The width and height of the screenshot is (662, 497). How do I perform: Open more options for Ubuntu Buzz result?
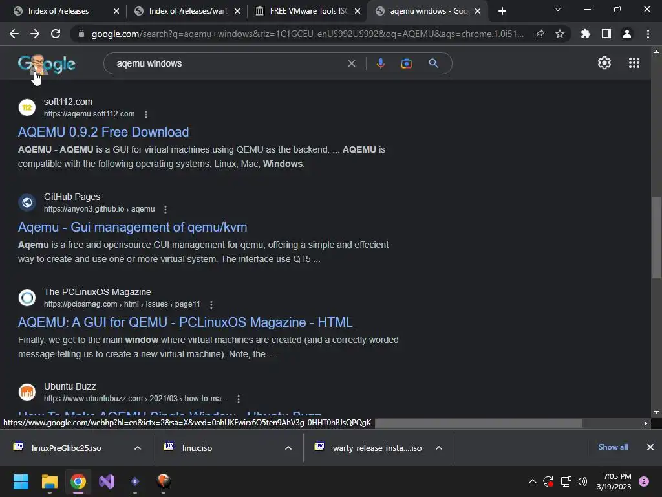coord(239,399)
